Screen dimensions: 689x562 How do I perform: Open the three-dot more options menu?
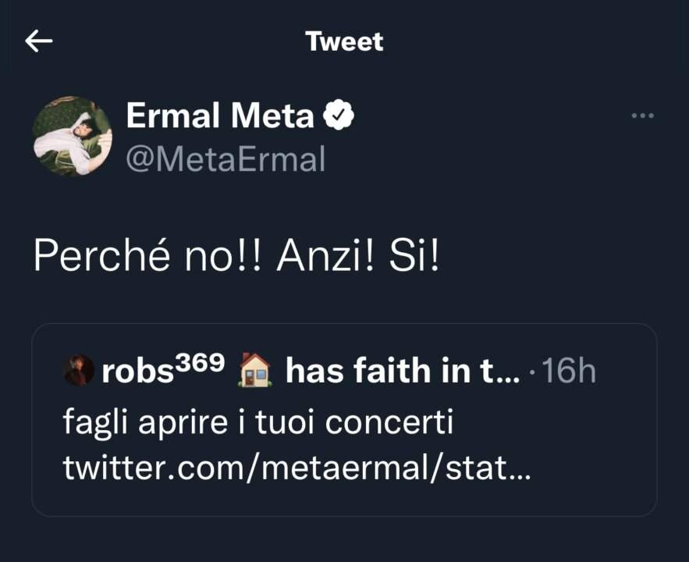click(x=642, y=116)
